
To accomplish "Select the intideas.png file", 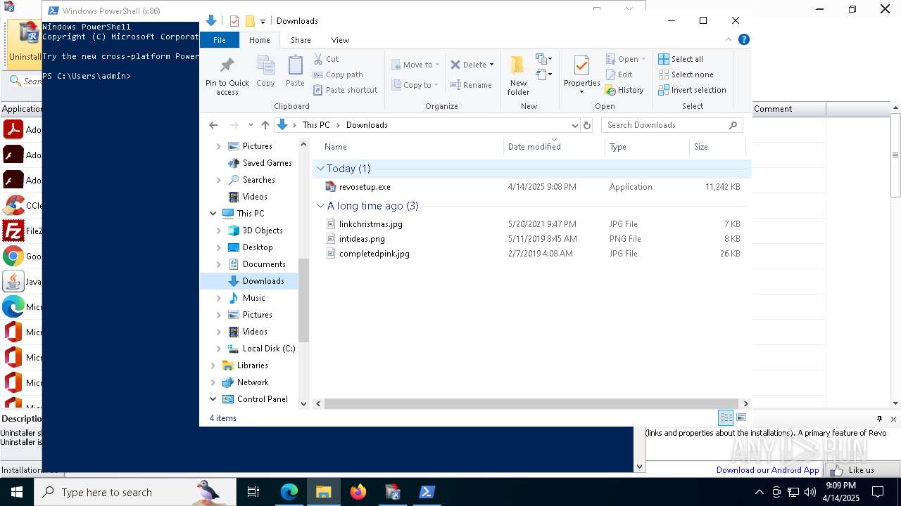I will (362, 239).
